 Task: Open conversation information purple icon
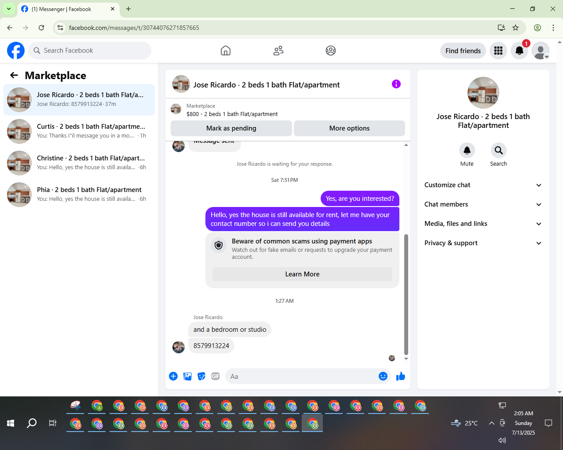click(396, 84)
